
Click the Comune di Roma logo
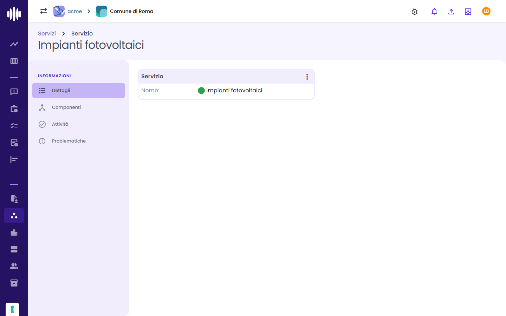[x=102, y=11]
